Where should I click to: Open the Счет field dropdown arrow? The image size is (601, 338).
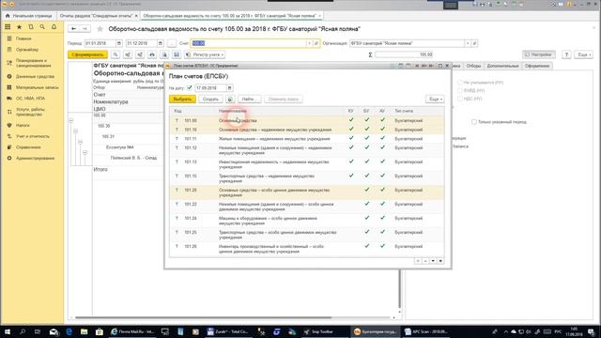click(309, 43)
